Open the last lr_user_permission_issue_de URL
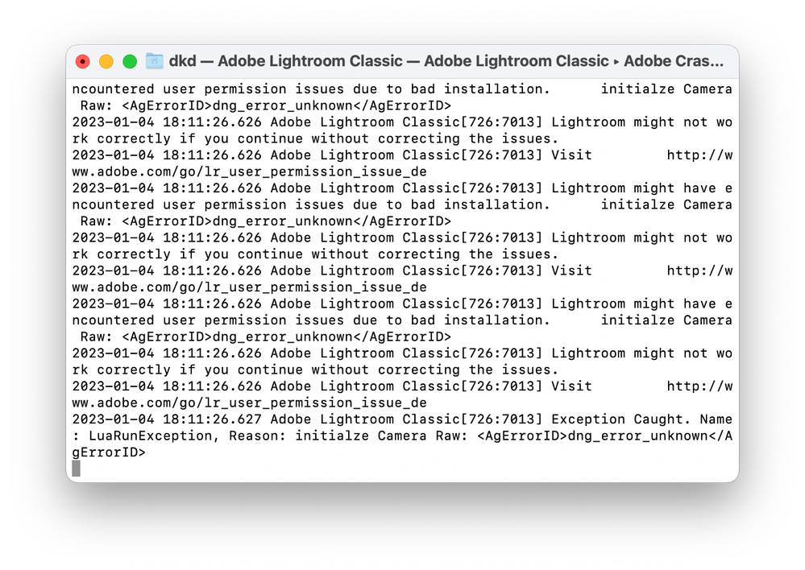 coord(250,403)
